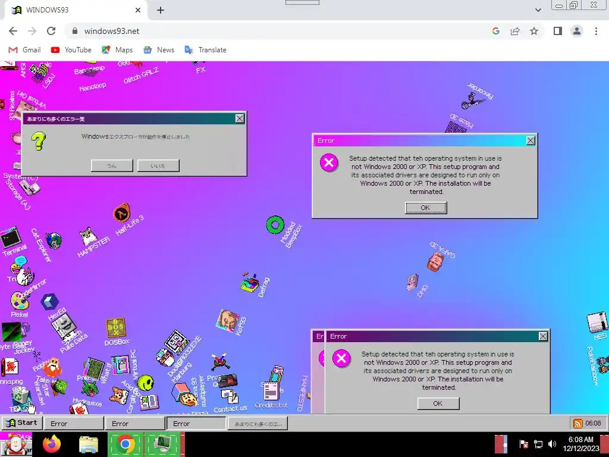Viewport: 609px width, 457px height.
Task: Toggle the Chrome side panel
Action: tap(558, 31)
